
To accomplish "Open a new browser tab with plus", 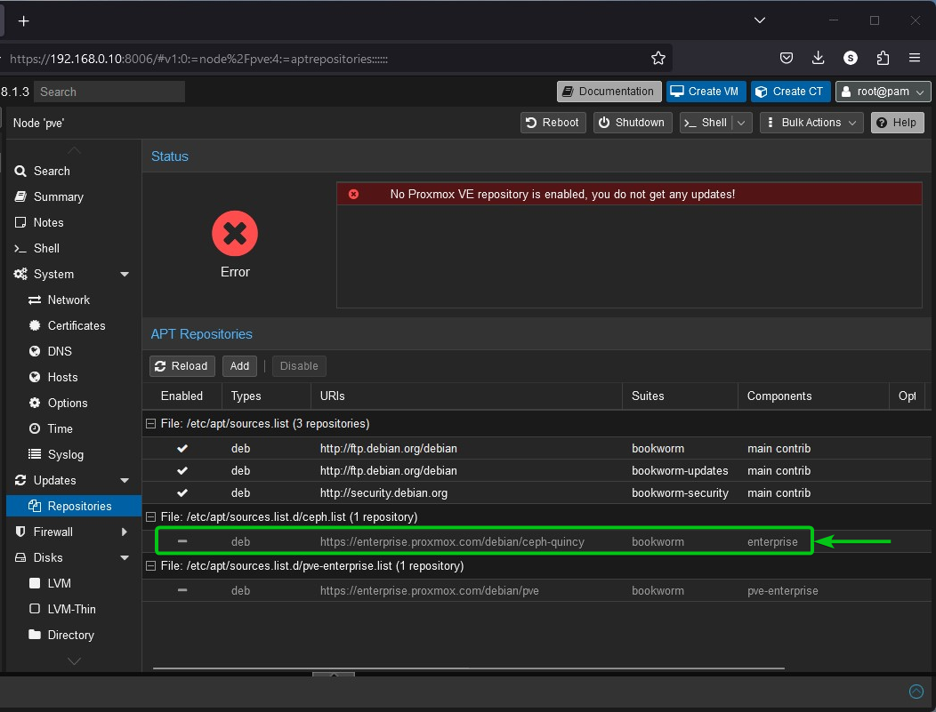I will click(x=23, y=20).
